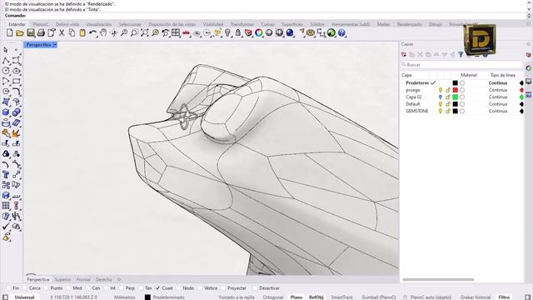Click the layer filter funnel icon

point(461,54)
